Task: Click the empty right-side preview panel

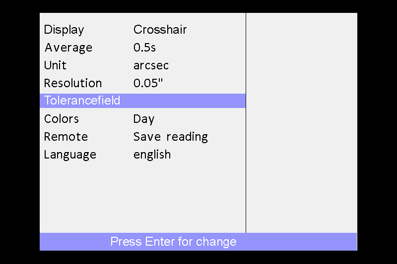Action: [302, 123]
